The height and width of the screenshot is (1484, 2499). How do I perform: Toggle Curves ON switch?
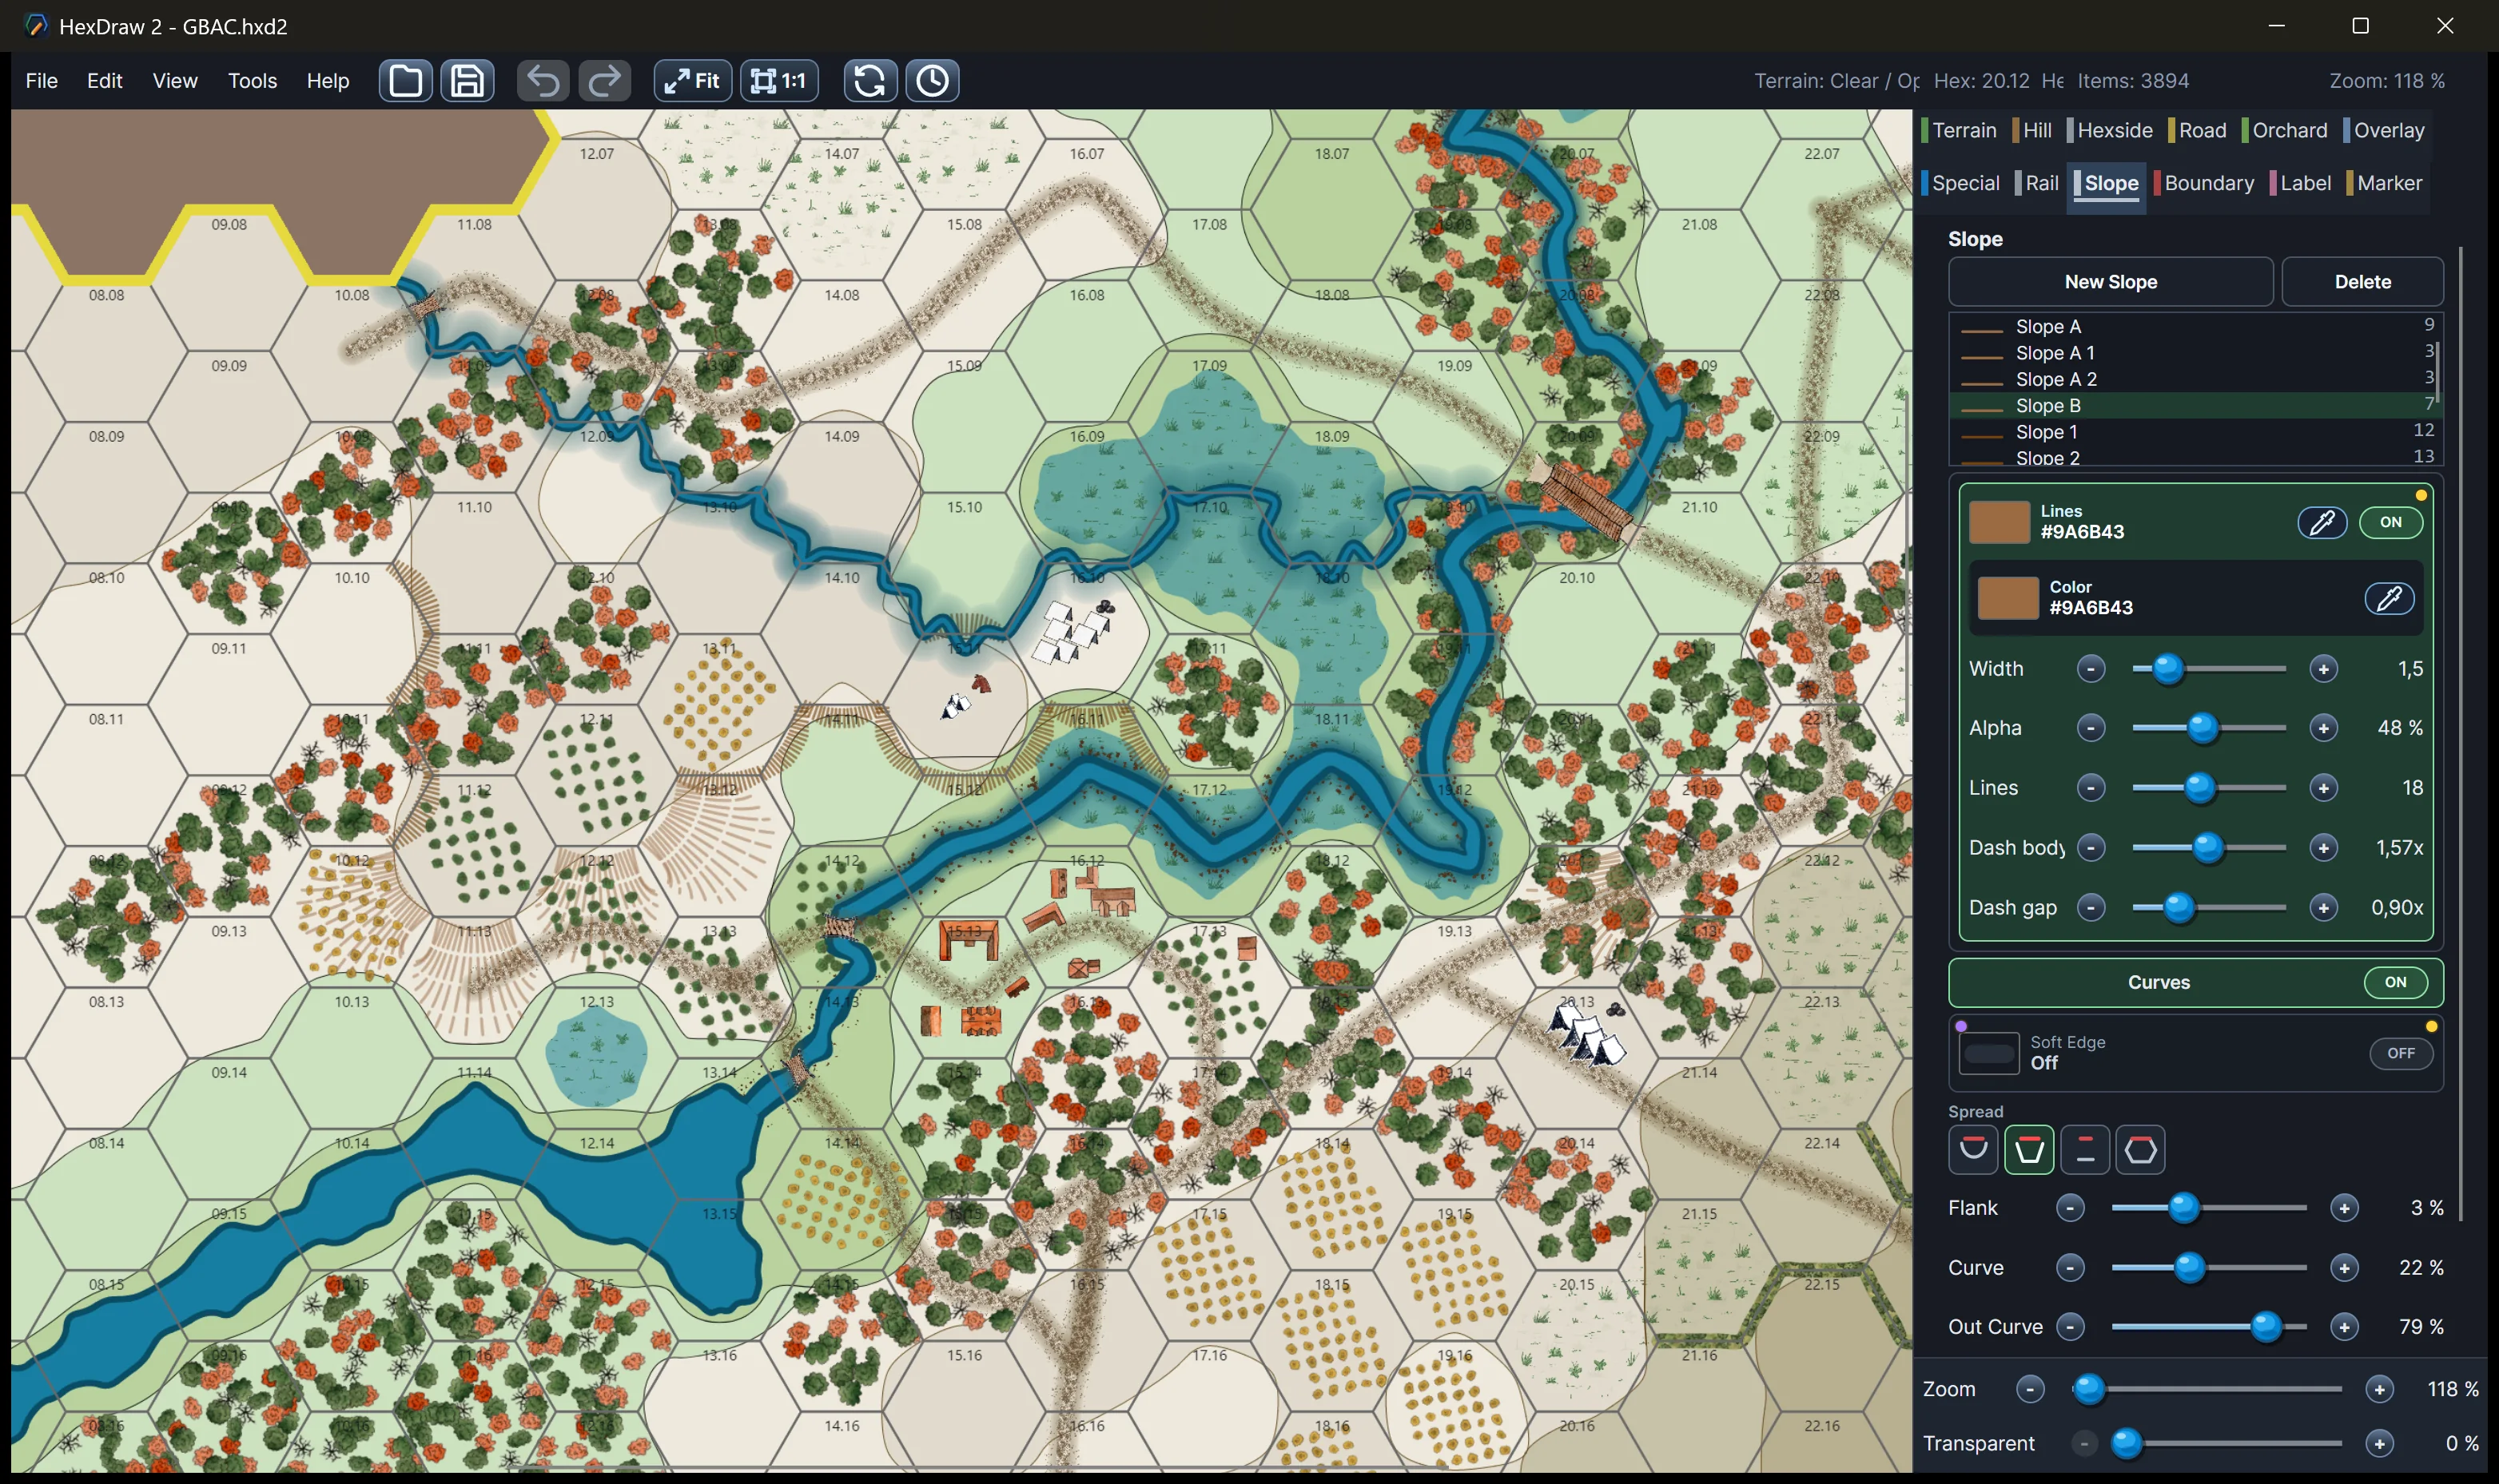tap(2396, 982)
